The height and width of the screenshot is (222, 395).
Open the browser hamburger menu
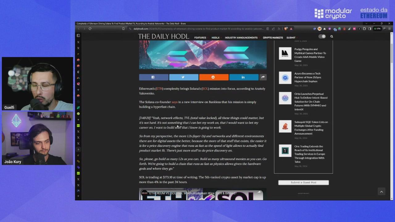pos(389,29)
